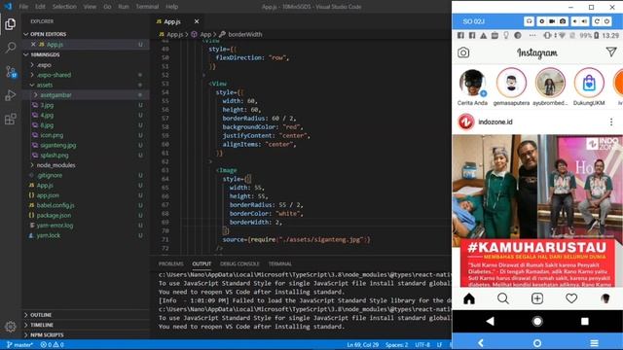Click emulator screenshot camera icon
This screenshot has width=623, height=350.
point(563,21)
